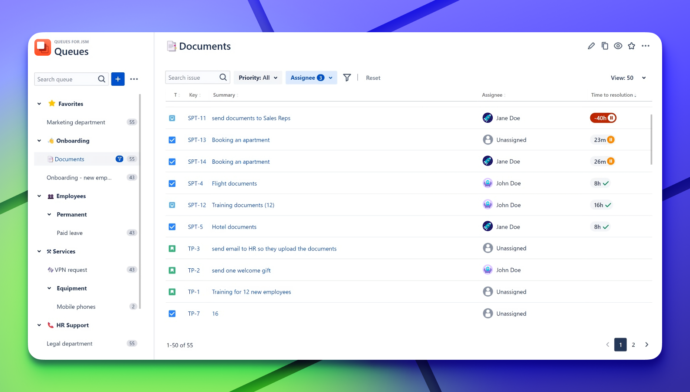Click the pencil edit icon for Documents
This screenshot has width=690, height=392.
(591, 46)
